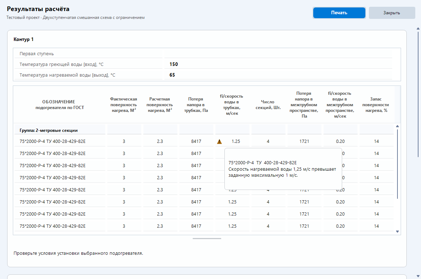The width and height of the screenshot is (421, 279).
Task: Click the heated water temperature value 65
Action: (x=172, y=75)
